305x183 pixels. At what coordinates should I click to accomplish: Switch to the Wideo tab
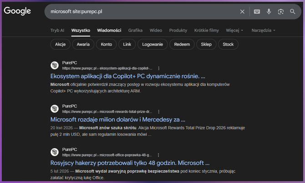pos(156,30)
